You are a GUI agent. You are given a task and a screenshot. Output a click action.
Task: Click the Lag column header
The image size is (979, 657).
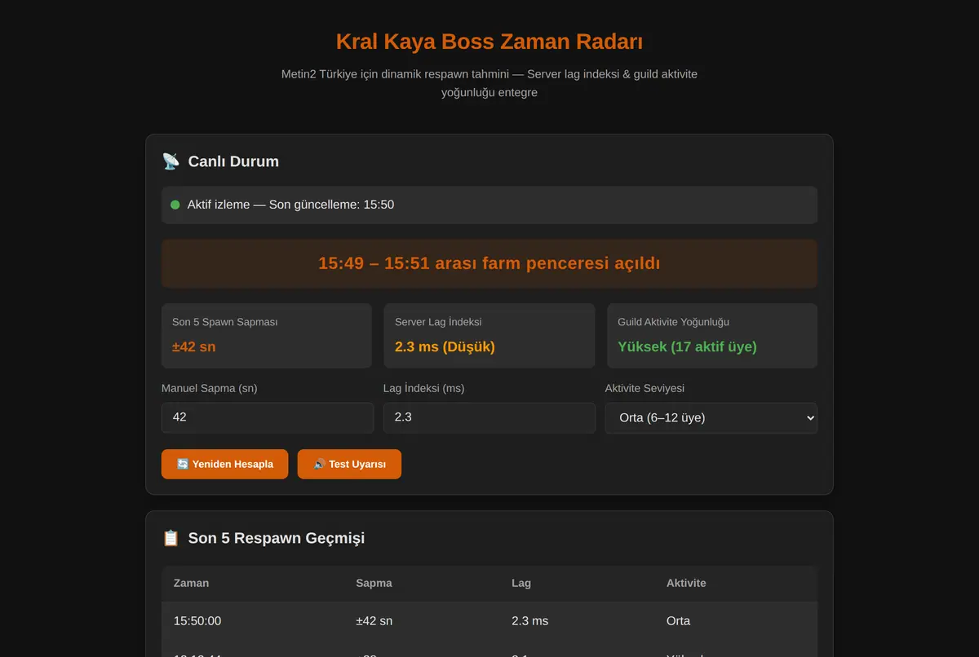(521, 583)
